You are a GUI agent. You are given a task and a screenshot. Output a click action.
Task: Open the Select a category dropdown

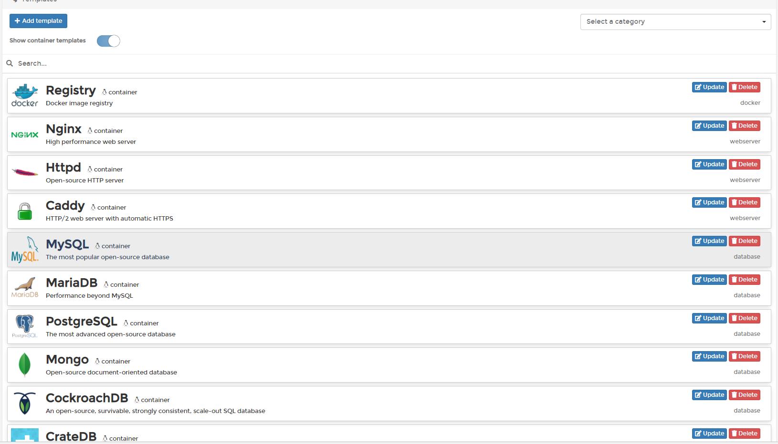[675, 21]
